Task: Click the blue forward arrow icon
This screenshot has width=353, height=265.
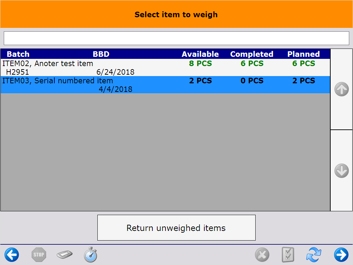Action: click(x=341, y=255)
